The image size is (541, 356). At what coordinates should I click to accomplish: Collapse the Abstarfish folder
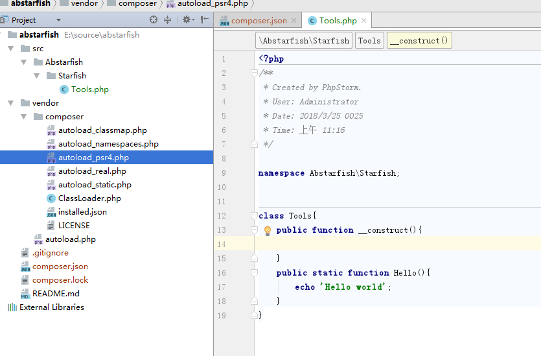click(24, 62)
